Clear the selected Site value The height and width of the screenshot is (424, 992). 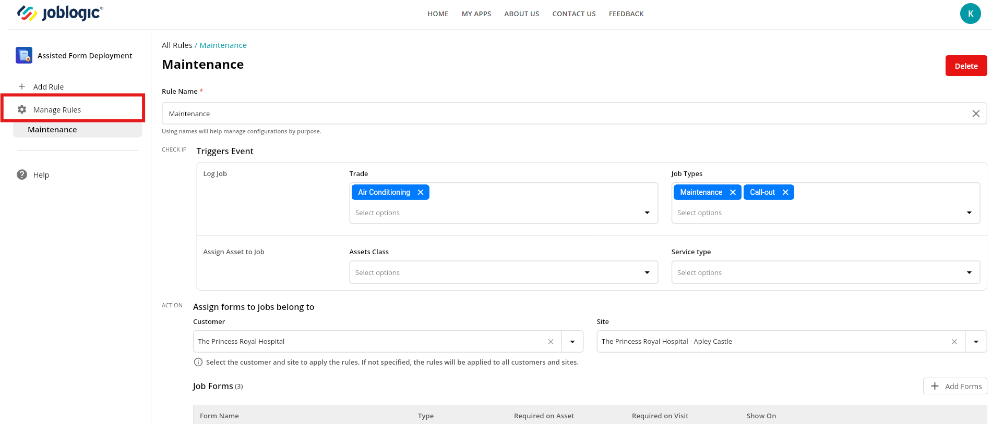pos(954,342)
